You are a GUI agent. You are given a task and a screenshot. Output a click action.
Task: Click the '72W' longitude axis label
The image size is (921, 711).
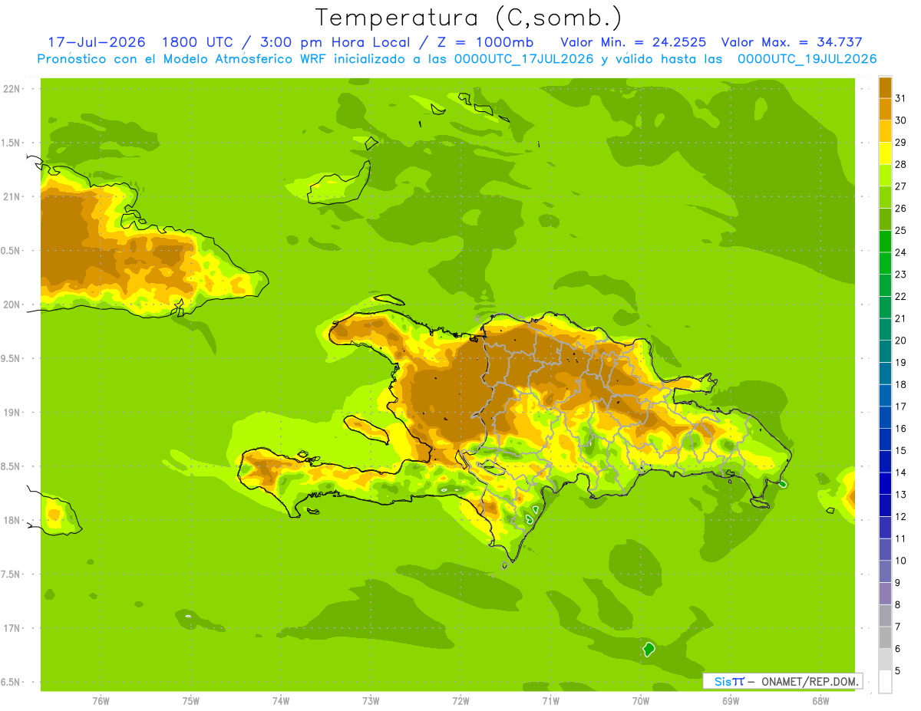coord(460,701)
